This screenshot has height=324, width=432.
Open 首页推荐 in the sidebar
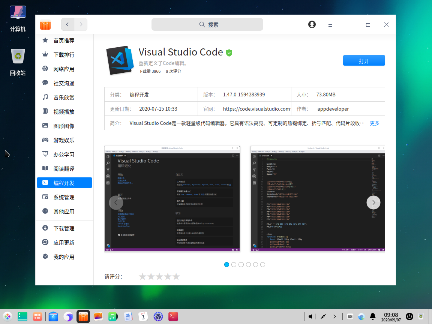64,40
